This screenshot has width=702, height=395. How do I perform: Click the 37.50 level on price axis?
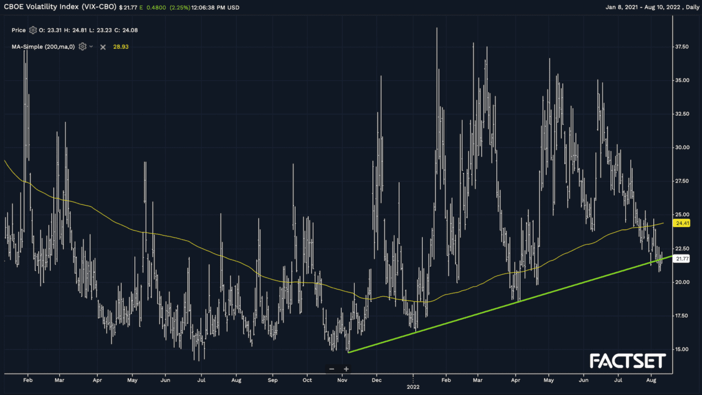pos(682,47)
